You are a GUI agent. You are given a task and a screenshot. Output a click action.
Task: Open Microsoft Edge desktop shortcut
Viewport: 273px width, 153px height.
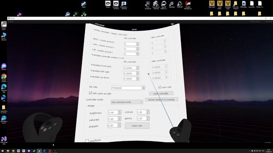point(4,88)
